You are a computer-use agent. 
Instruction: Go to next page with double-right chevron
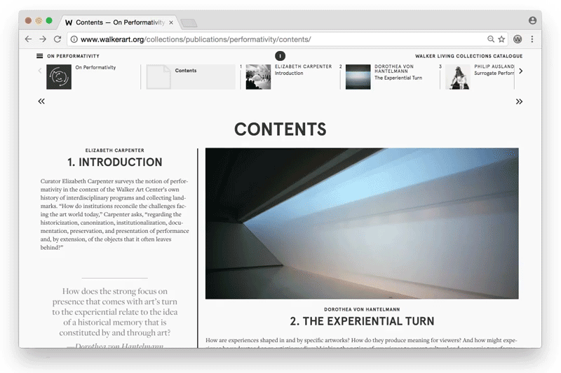click(519, 101)
